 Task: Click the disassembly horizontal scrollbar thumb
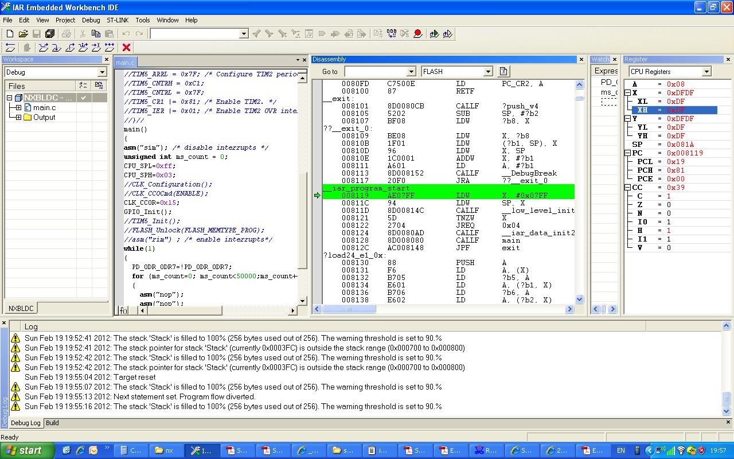point(349,309)
